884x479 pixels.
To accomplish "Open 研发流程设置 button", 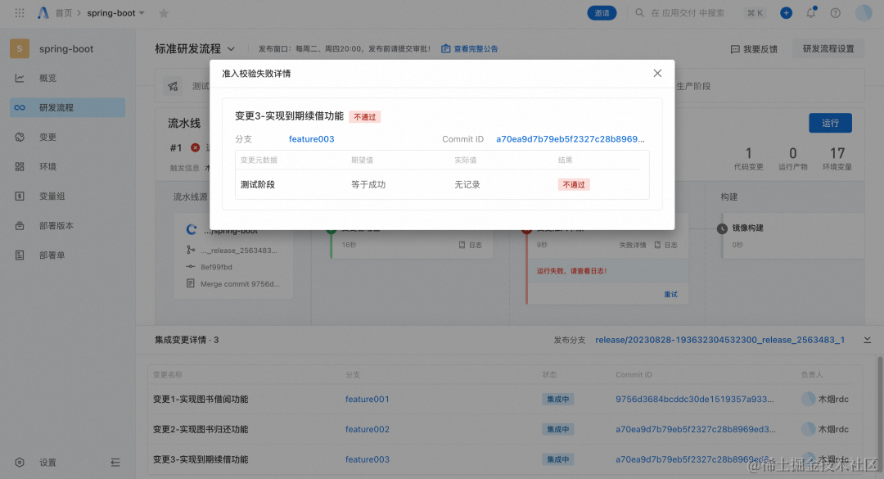I will click(828, 48).
